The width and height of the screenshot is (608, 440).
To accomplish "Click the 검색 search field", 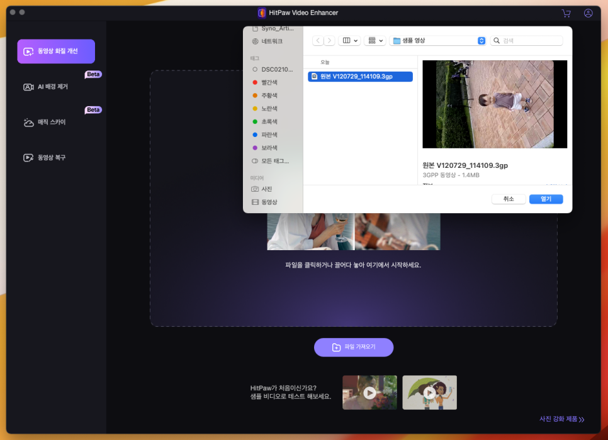I will (x=527, y=40).
